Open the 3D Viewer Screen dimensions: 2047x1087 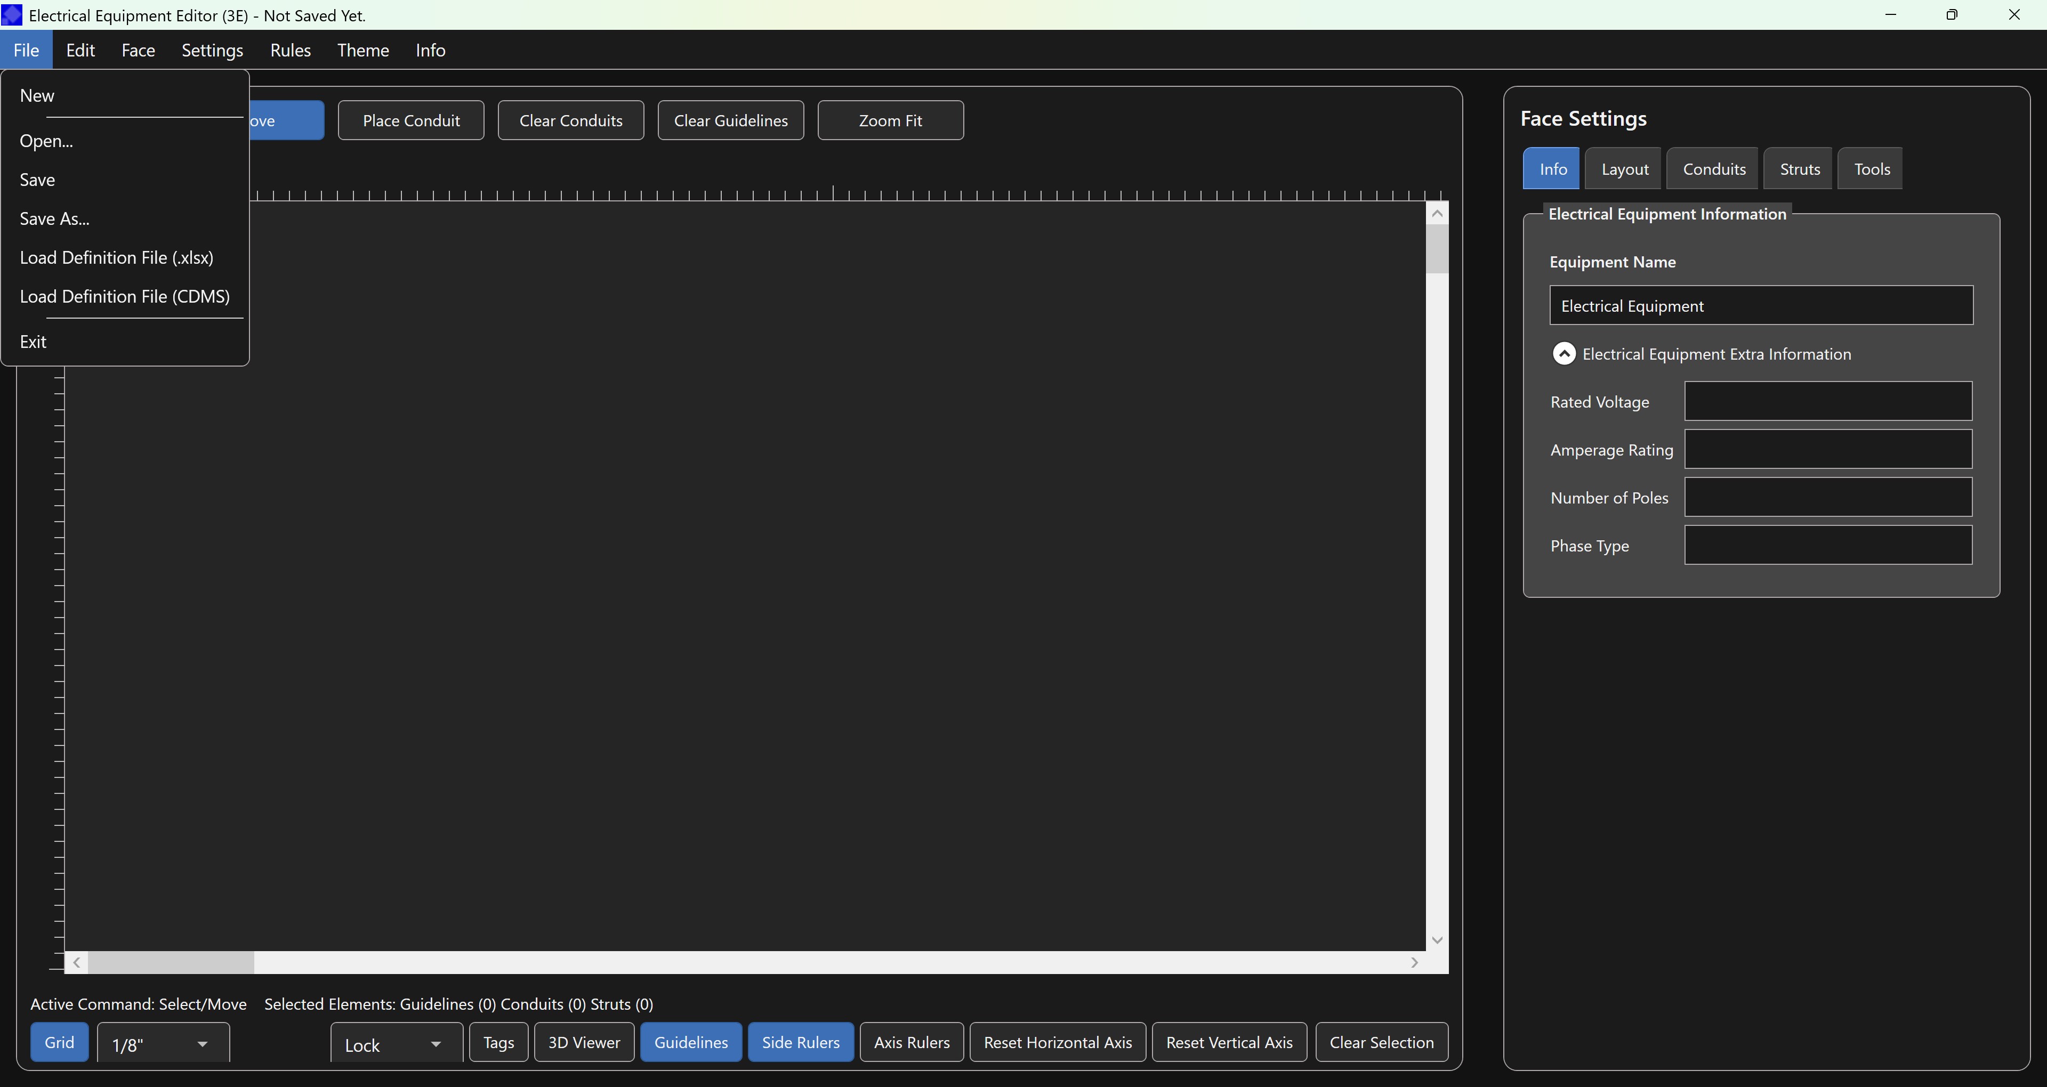tap(583, 1042)
